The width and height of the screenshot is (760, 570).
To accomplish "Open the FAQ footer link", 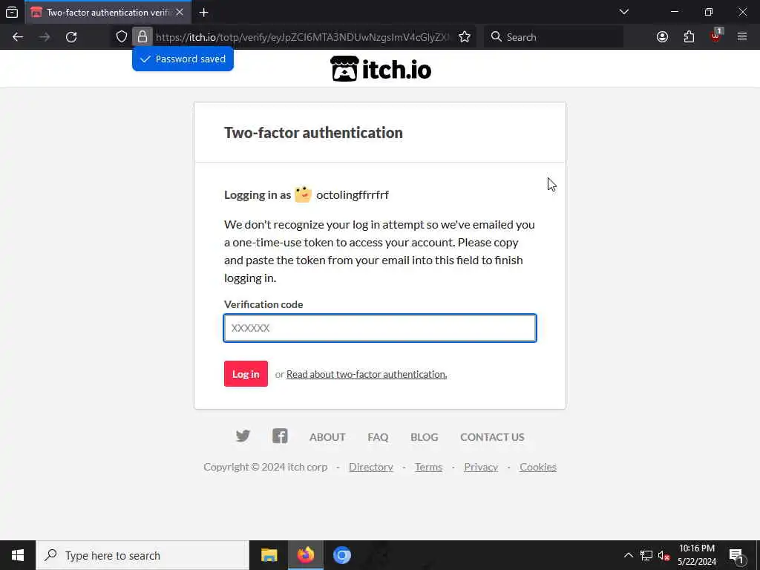I will (378, 437).
